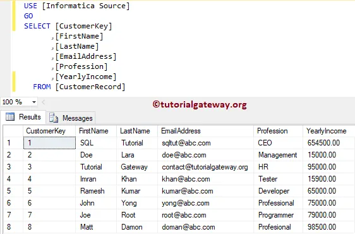Select the CustomerKey cell in row 1
Image resolution: width=355 pixels, height=234 pixels.
coord(49,143)
